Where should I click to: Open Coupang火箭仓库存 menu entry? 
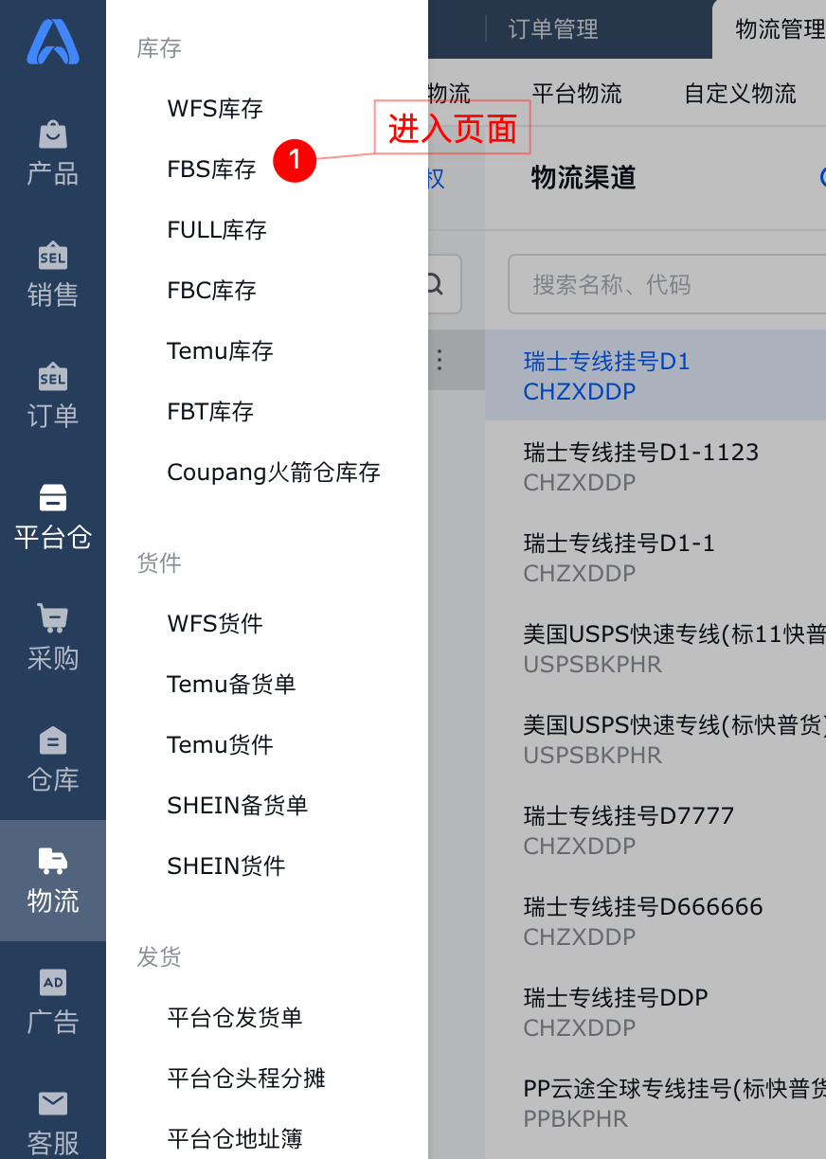coord(274,473)
